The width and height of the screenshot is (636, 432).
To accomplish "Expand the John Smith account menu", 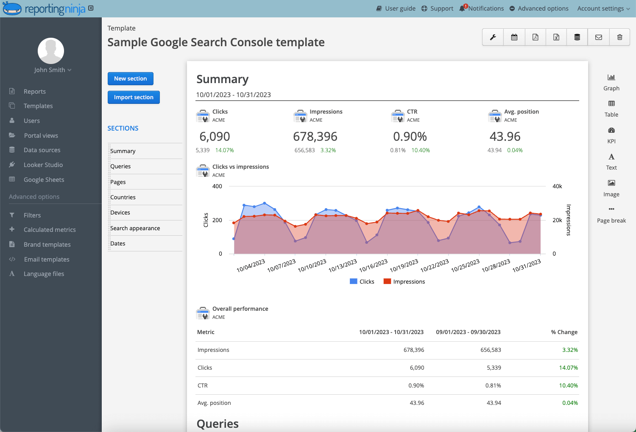I will tap(53, 70).
